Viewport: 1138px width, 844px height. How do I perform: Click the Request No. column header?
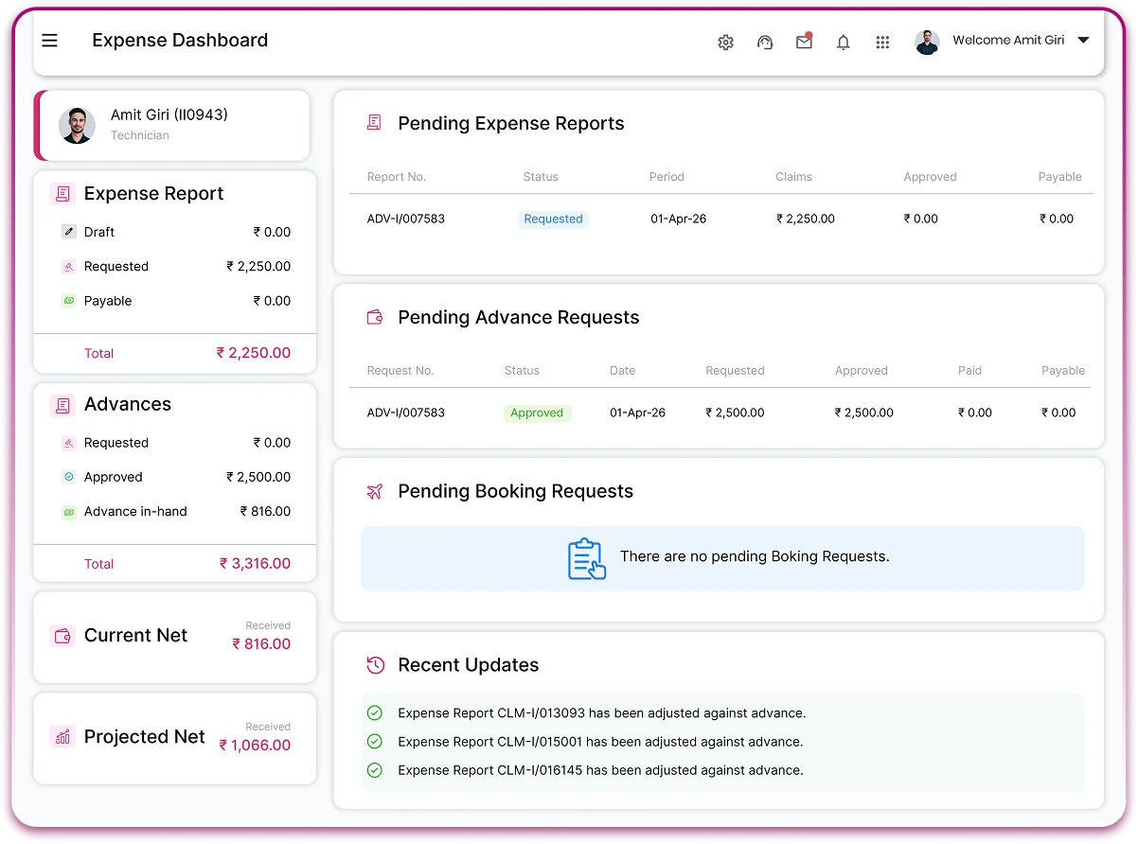point(400,371)
